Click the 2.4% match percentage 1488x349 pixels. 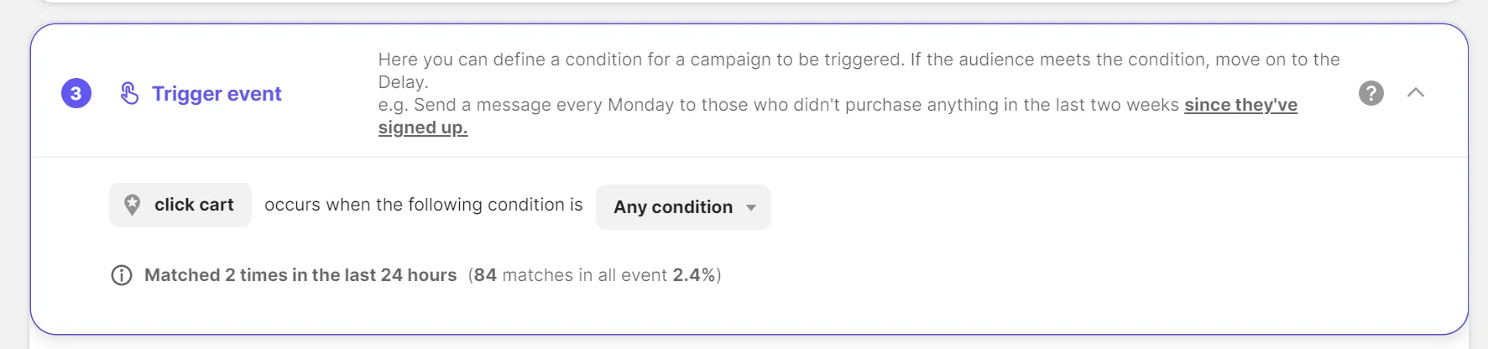coord(693,275)
